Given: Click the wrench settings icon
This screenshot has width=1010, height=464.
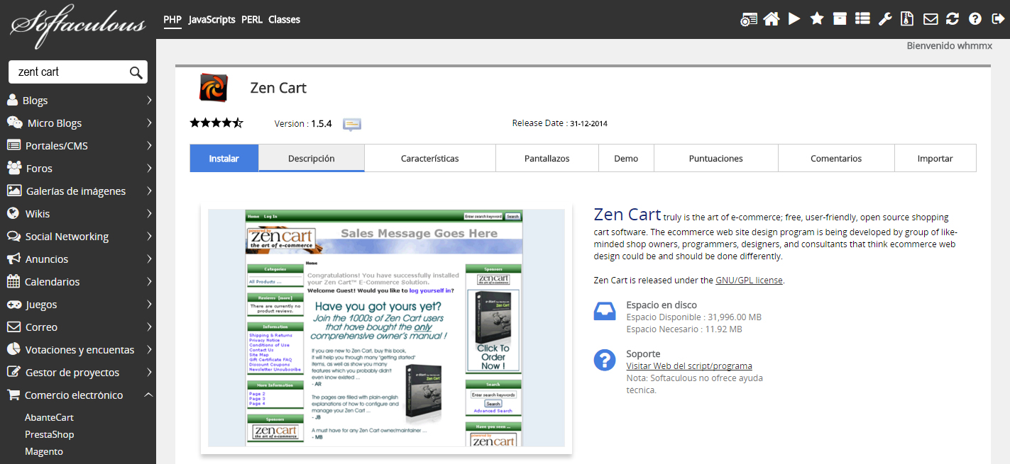Looking at the screenshot, I should 885,19.
